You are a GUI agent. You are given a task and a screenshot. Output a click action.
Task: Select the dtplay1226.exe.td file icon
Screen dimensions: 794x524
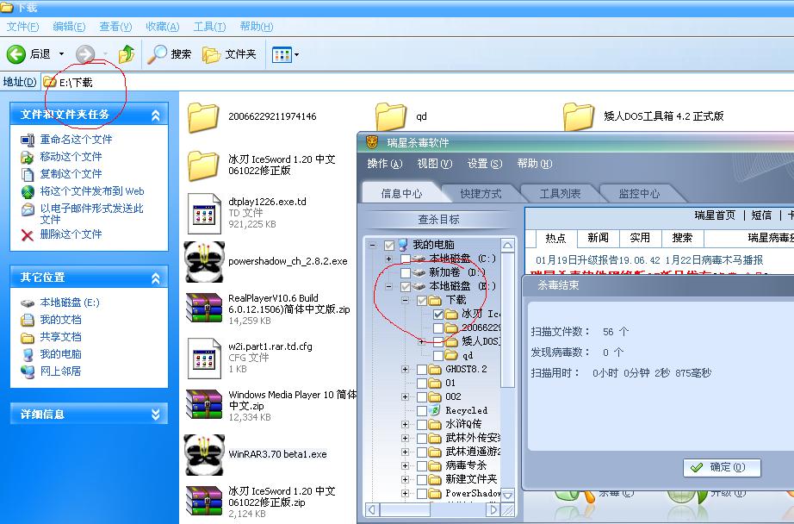(205, 213)
